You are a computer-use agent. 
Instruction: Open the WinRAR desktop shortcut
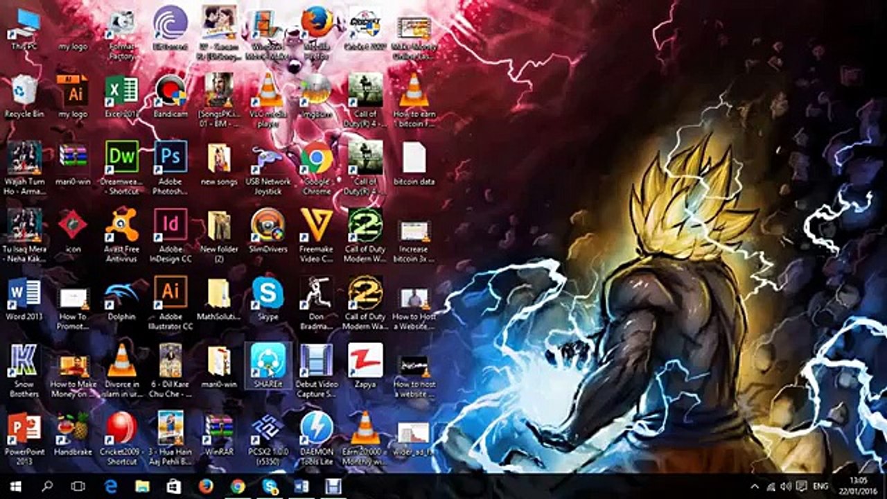click(x=219, y=434)
